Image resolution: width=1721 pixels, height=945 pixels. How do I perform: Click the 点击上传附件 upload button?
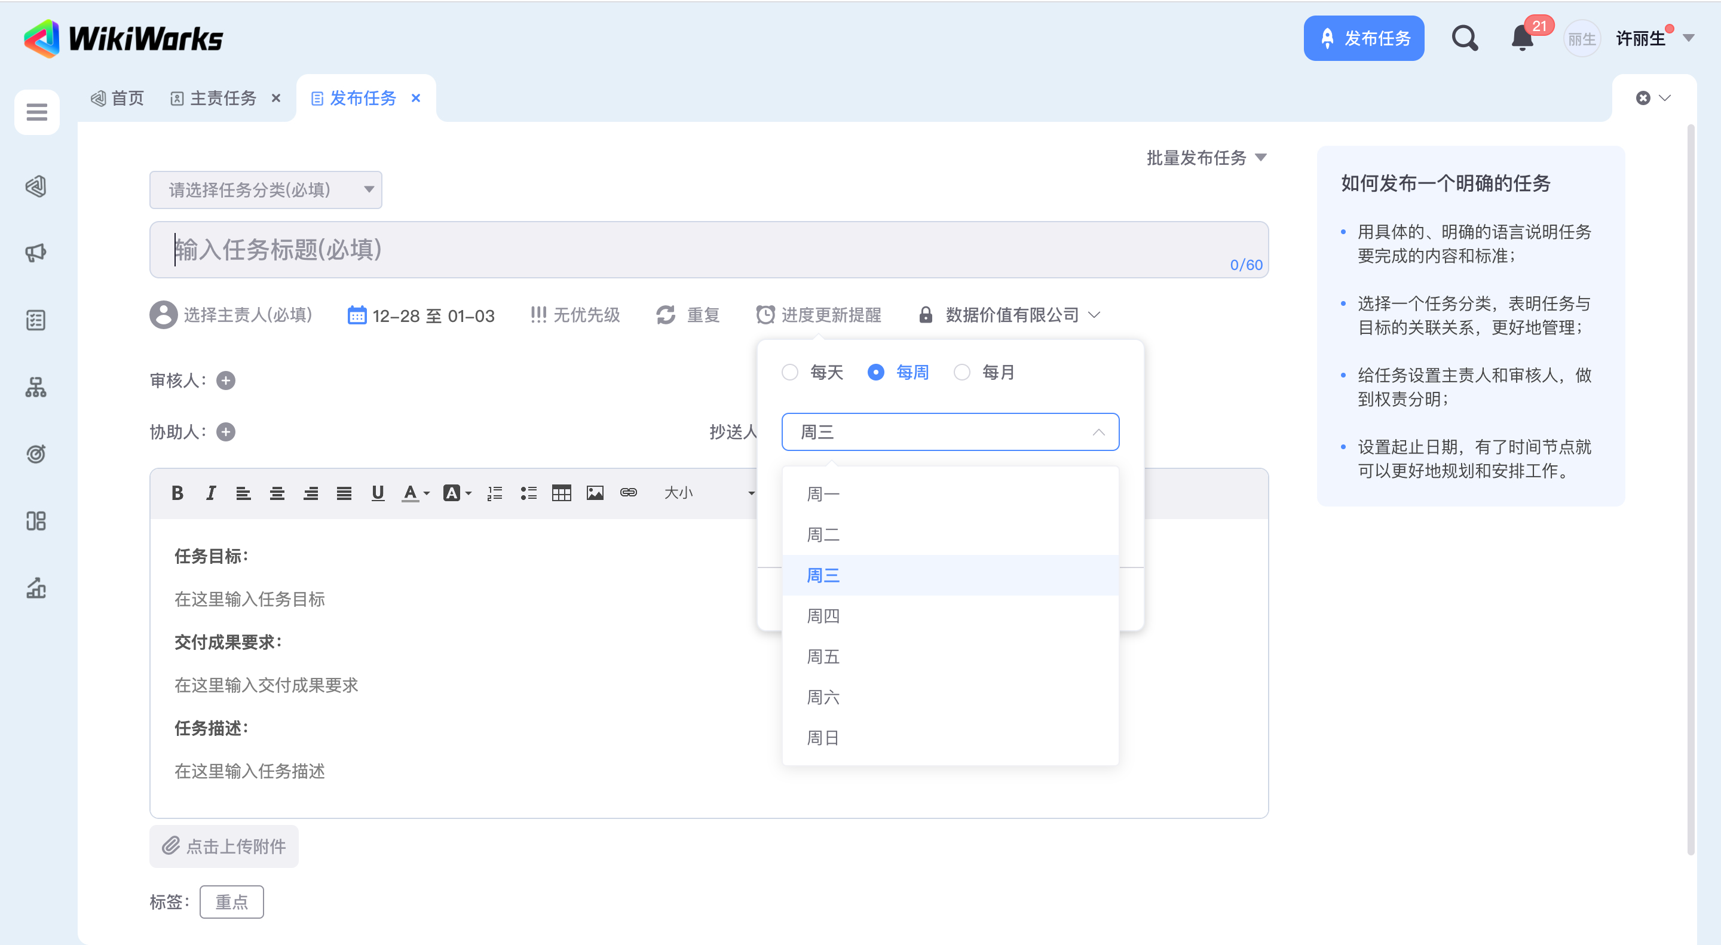[x=224, y=846]
